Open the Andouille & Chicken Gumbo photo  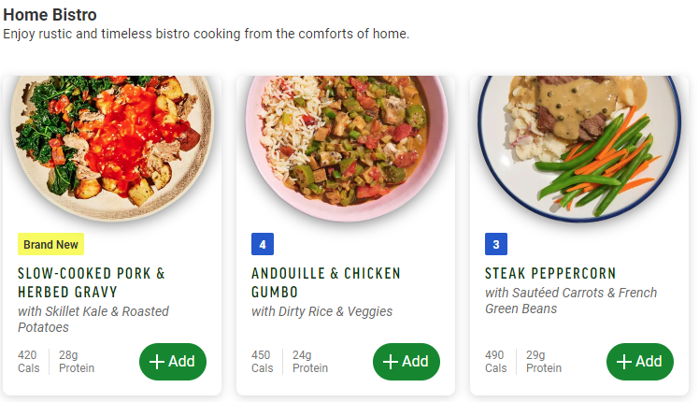(x=346, y=145)
